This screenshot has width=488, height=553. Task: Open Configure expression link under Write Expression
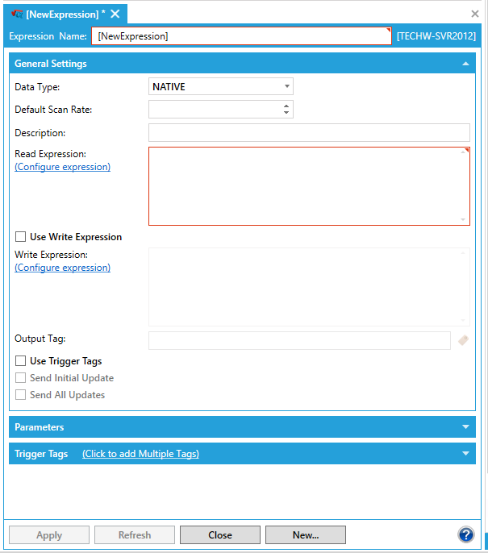pos(62,268)
